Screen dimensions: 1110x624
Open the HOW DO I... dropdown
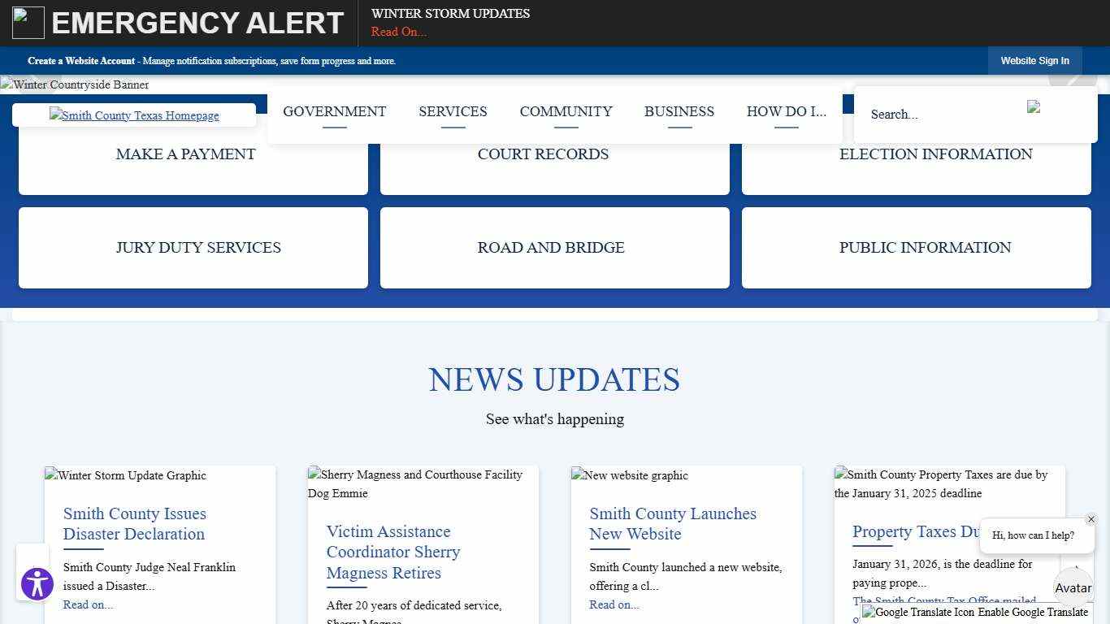tap(786, 111)
